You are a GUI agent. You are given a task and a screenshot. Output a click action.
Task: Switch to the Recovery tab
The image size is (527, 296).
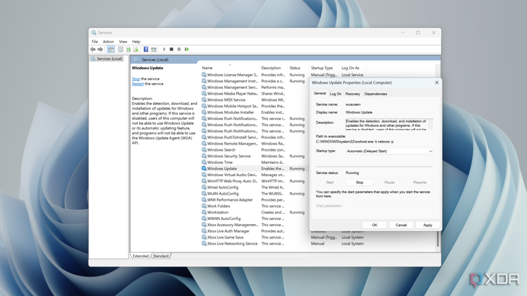click(x=353, y=94)
